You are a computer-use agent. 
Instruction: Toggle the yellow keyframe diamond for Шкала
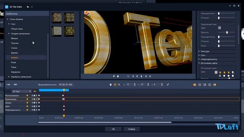coord(27,103)
